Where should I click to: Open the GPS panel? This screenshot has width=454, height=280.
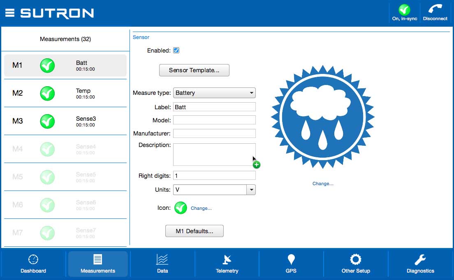click(291, 264)
